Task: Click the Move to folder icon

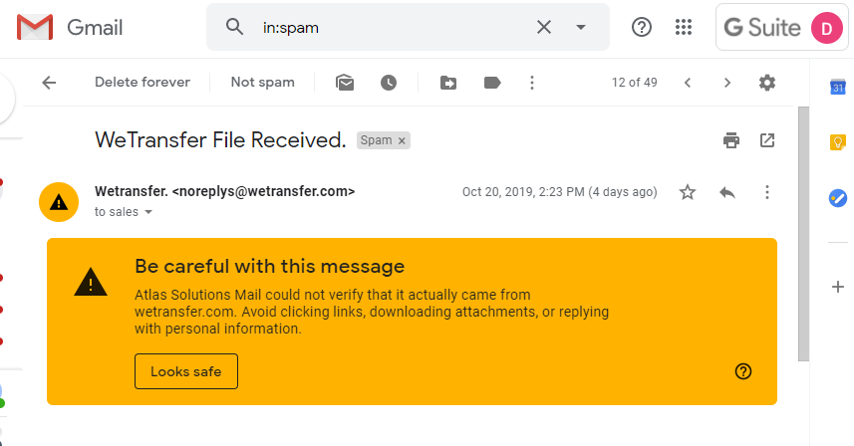Action: point(448,83)
